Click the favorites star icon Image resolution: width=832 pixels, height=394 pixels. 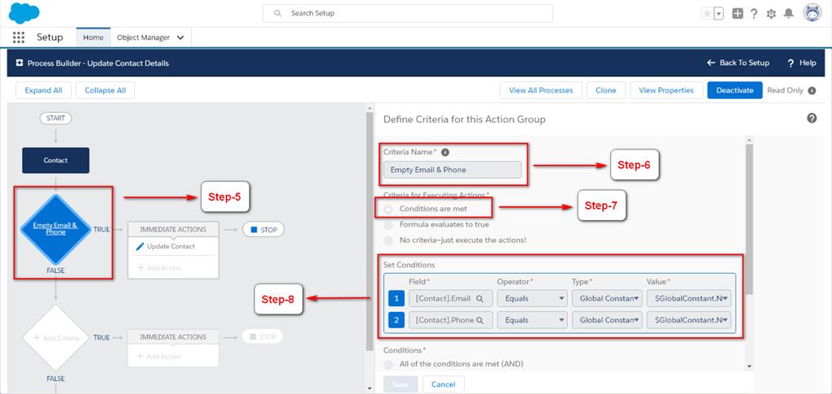coord(707,14)
